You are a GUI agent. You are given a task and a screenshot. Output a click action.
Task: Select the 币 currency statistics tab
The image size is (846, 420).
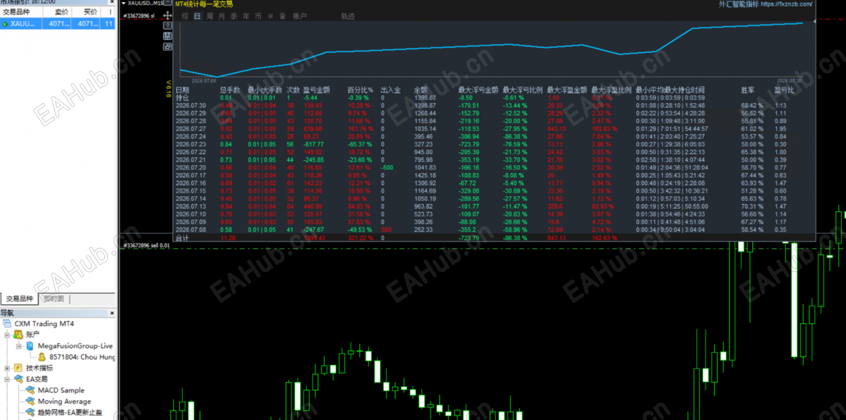click(258, 16)
